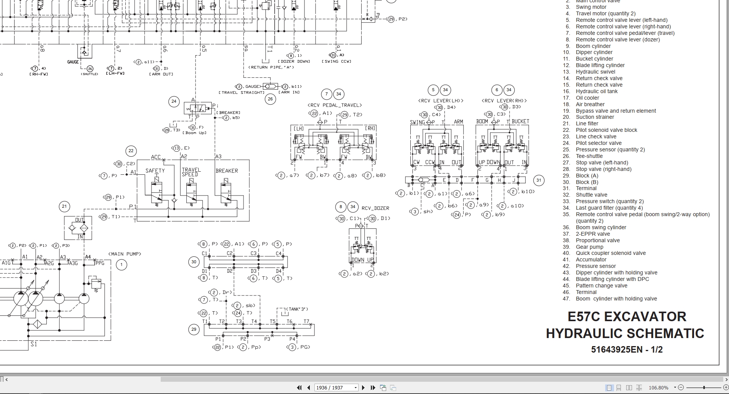This screenshot has height=394, width=729.
Task: Go to the first page
Action: [299, 387]
